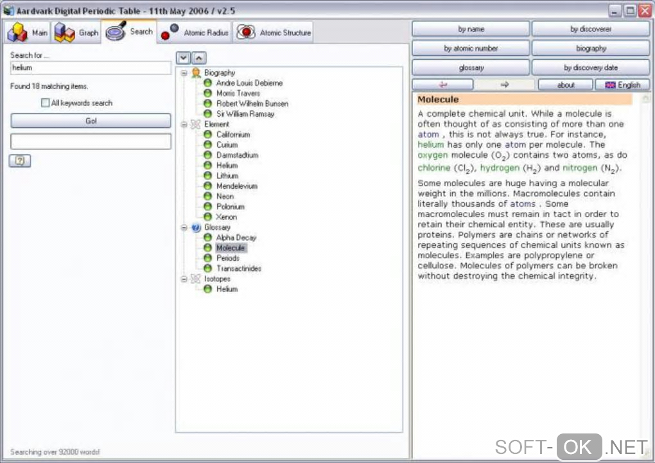Click the by atomic number button
Viewport: 655px width, 463px height.
[x=471, y=48]
